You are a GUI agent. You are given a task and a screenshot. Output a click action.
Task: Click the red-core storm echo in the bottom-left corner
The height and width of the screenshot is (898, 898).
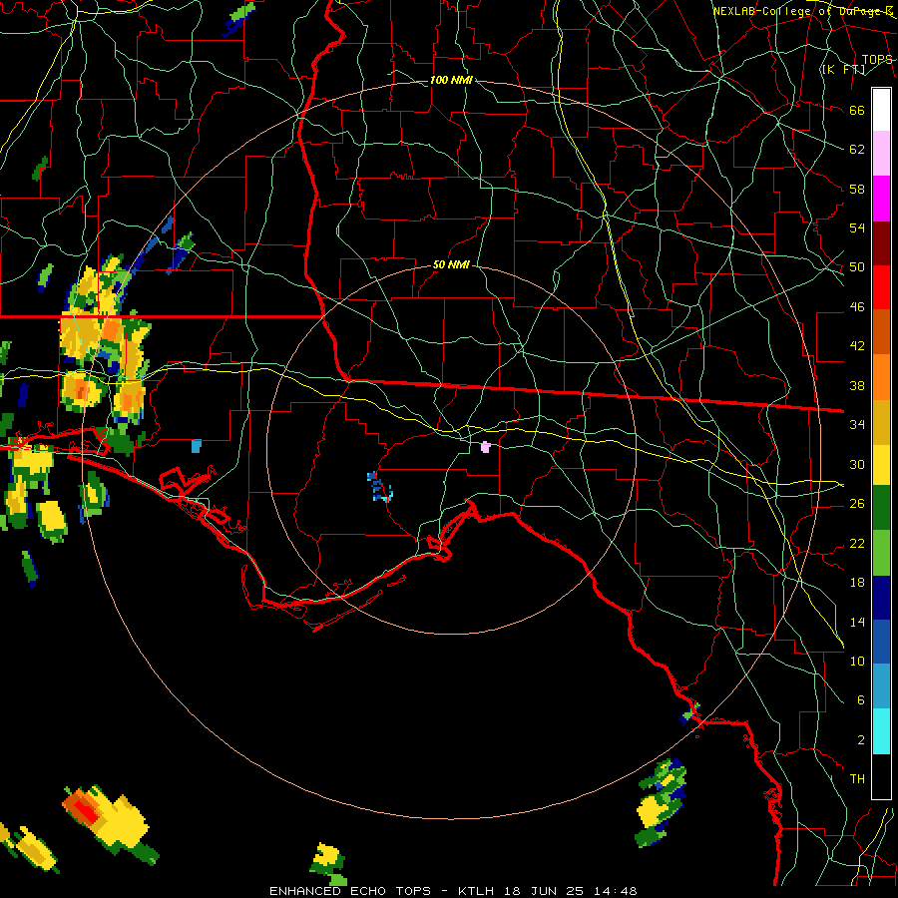coord(111,823)
